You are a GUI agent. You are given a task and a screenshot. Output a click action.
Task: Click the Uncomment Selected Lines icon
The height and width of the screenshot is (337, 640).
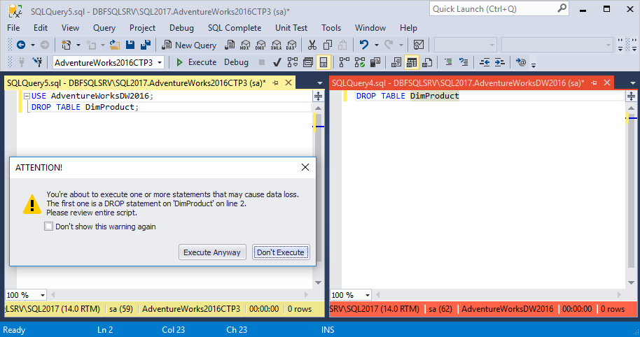pyautogui.click(x=464, y=62)
